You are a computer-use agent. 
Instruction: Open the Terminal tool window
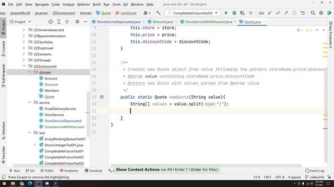(x=93, y=171)
